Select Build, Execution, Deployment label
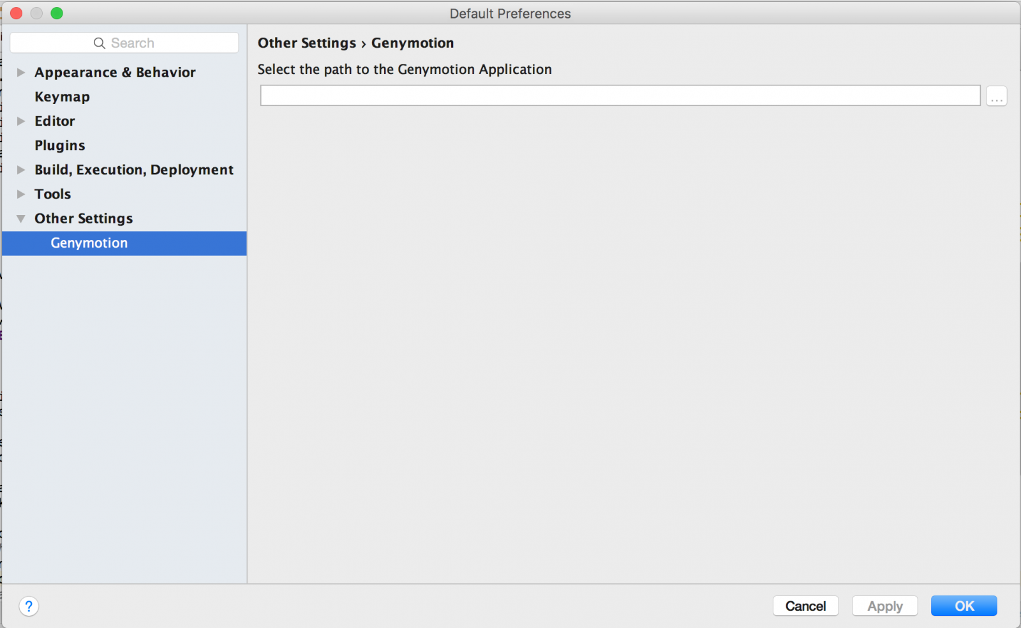Viewport: 1021px width, 628px height. pos(134,169)
